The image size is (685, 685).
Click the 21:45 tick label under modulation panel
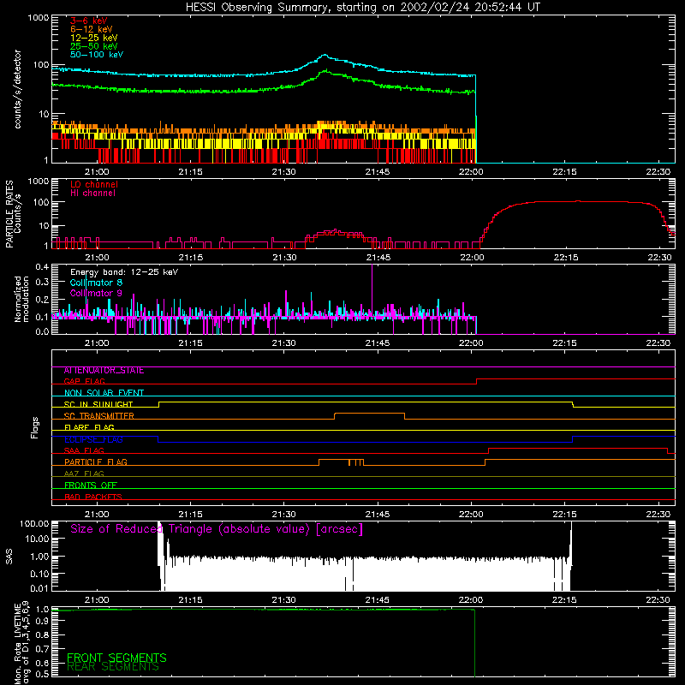click(378, 343)
